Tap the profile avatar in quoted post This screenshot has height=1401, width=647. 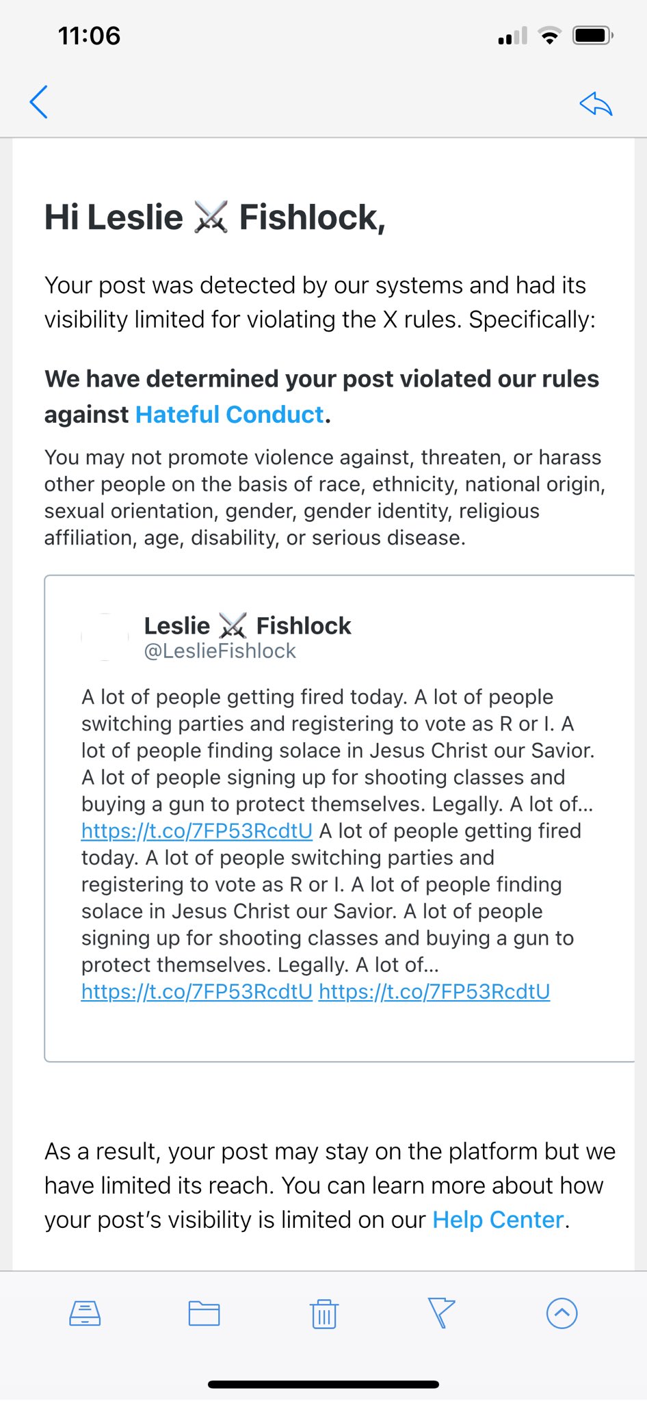(105, 637)
